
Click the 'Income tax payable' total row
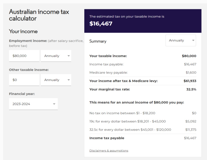point(143,138)
